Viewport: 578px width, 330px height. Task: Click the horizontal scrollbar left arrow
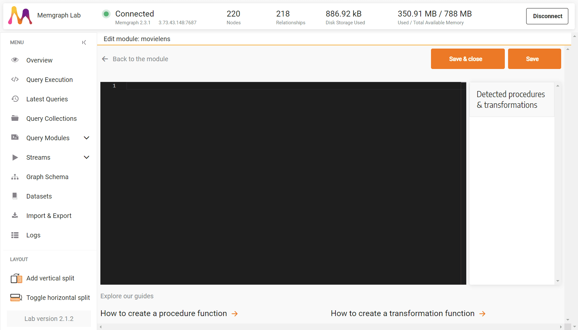pos(101,327)
